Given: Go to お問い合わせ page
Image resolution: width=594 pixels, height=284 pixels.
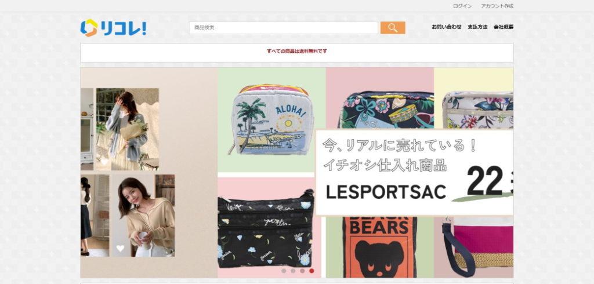Looking at the screenshot, I should click(x=447, y=27).
